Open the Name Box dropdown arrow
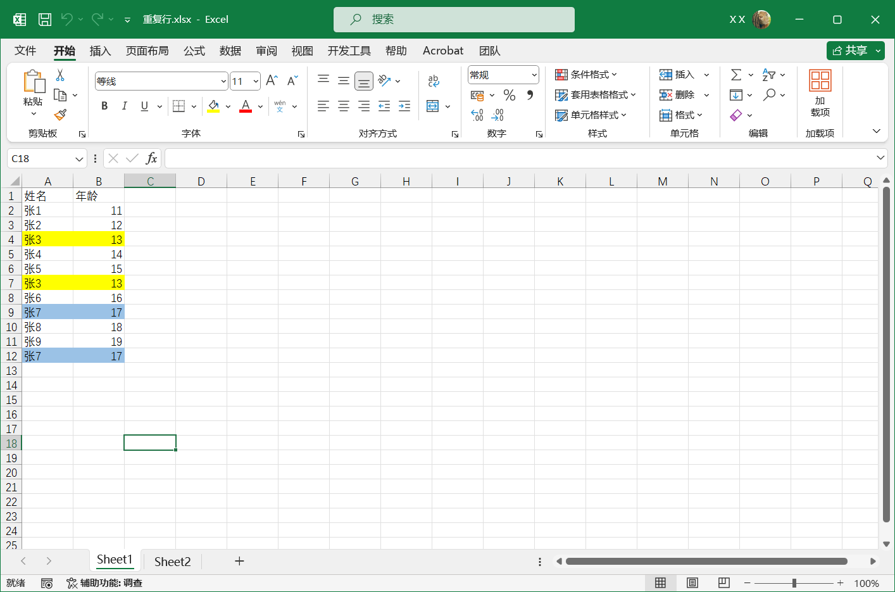Viewport: 895px width, 592px height. pyautogui.click(x=79, y=158)
